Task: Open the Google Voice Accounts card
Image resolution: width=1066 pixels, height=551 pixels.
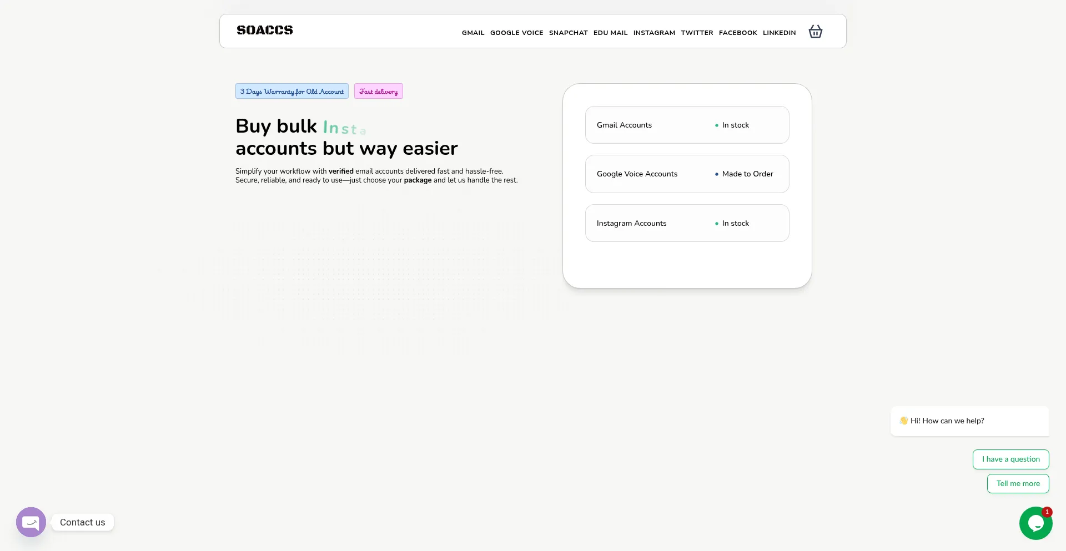Action: [687, 174]
